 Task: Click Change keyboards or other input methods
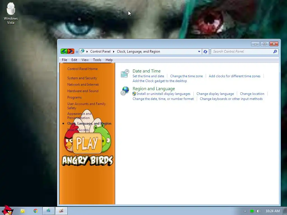tap(231, 99)
